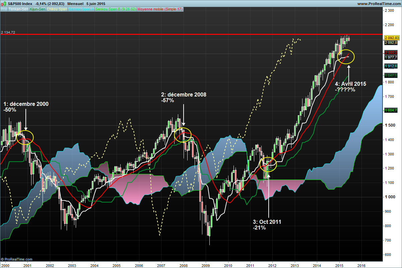Click the 1 100 price axis label

390,183
